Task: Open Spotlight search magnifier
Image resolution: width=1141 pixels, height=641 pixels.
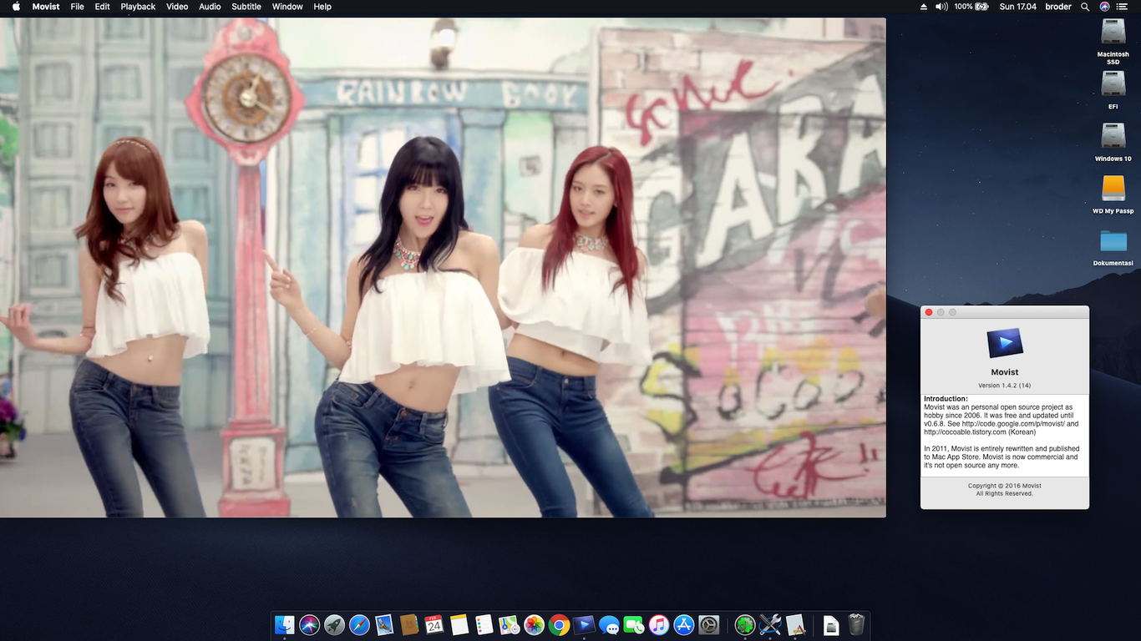Action: 1085,7
